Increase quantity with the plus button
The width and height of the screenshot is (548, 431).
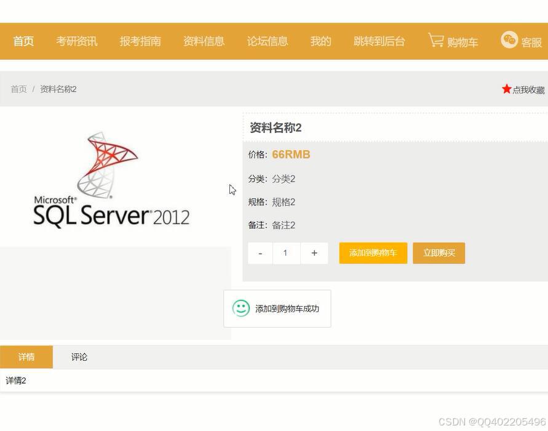click(314, 253)
